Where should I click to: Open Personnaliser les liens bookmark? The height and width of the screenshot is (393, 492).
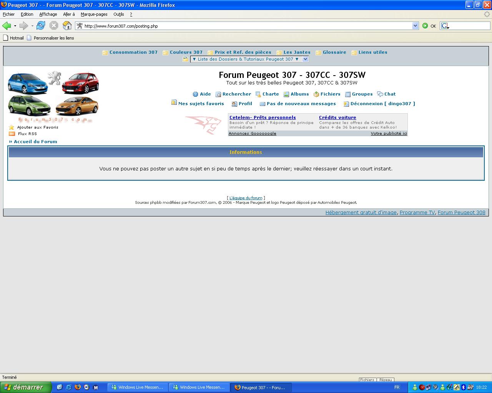[50, 38]
